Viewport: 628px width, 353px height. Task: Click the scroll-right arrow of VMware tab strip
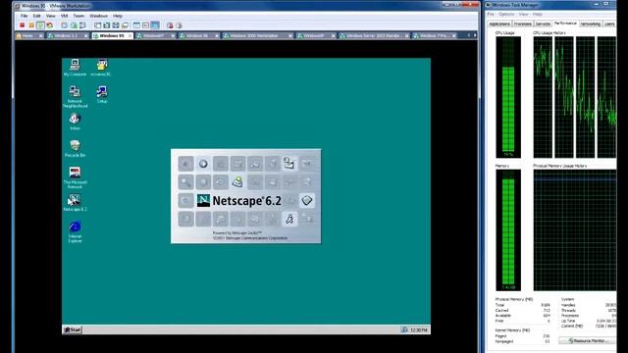pyautogui.click(x=475, y=35)
